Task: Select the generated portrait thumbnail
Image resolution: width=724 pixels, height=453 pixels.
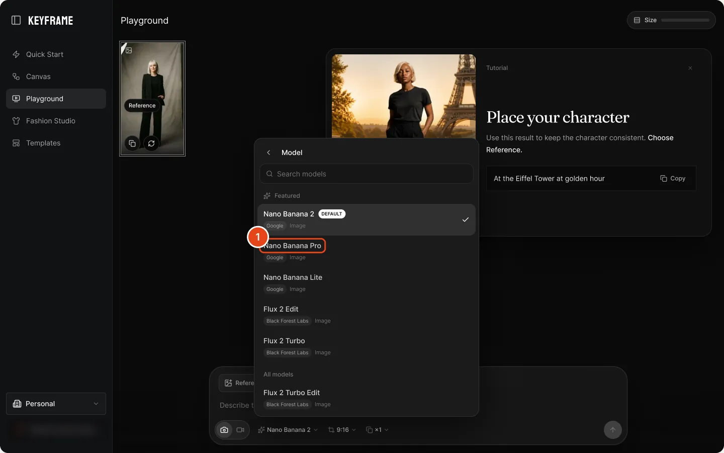Action: (x=152, y=99)
